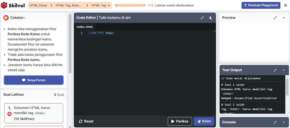Open the HTML Tag breadcrumb dropdown
Image resolution: width=290 pixels, height=128 pixels.
pos(101,5)
